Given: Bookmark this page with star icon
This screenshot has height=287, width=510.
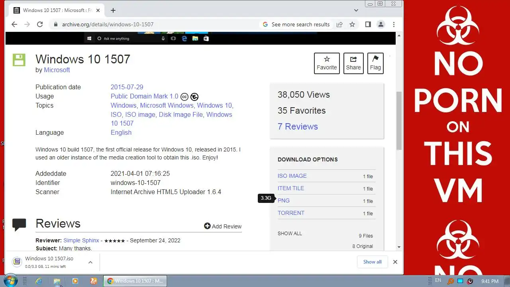Looking at the screenshot, I should 352,24.
